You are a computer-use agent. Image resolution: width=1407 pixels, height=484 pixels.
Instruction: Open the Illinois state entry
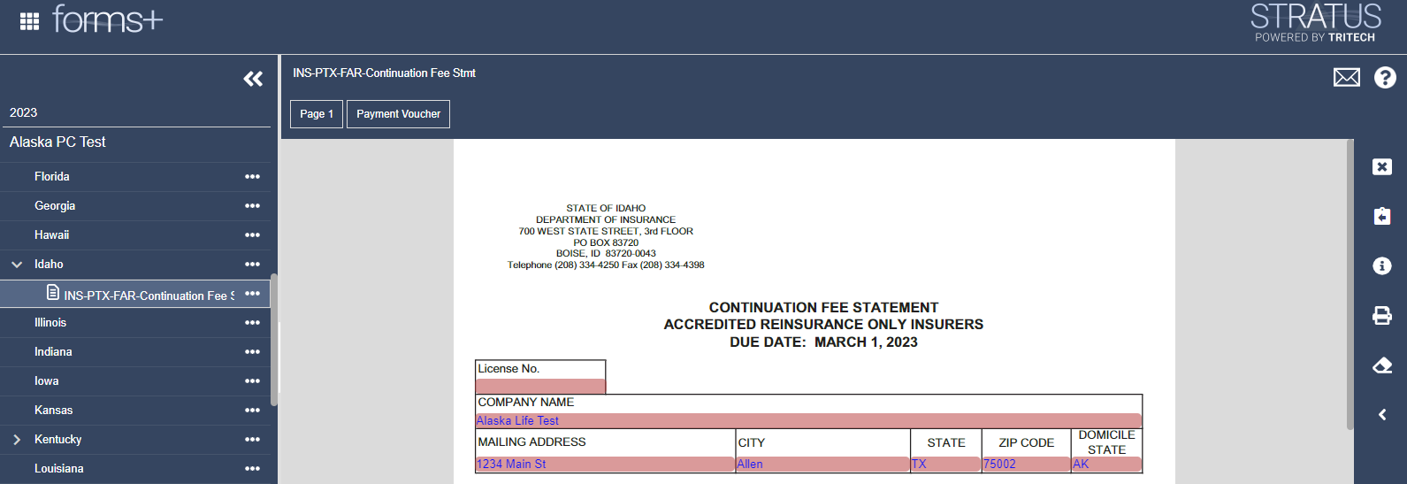click(x=50, y=323)
